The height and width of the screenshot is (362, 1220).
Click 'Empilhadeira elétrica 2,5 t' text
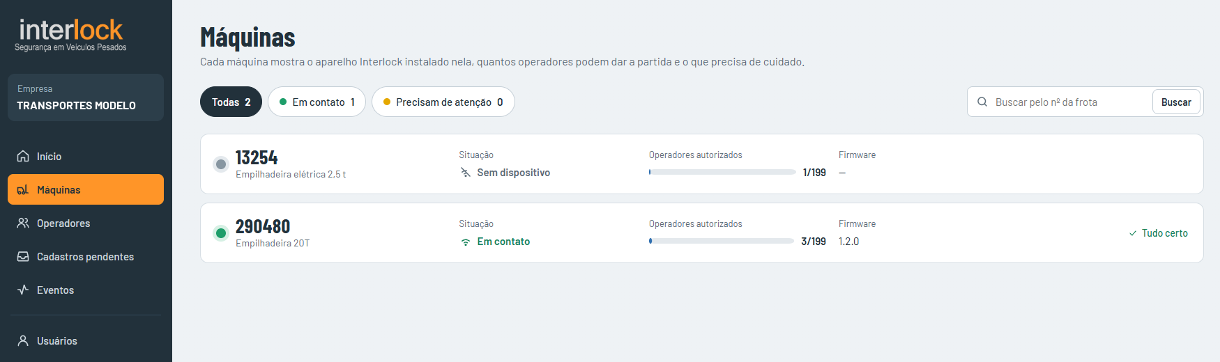coord(291,174)
